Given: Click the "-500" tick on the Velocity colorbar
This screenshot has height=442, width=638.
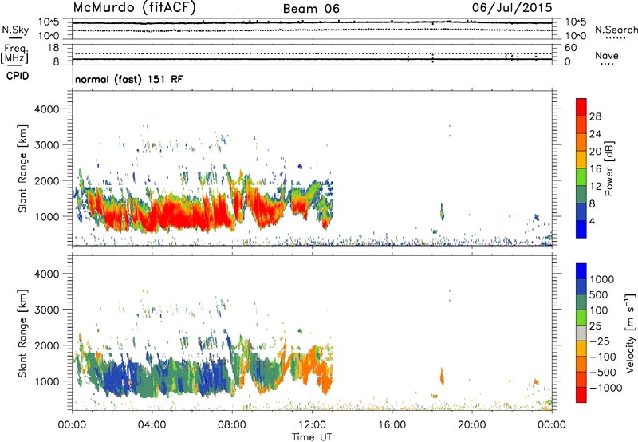Looking at the screenshot, I should pos(603,373).
